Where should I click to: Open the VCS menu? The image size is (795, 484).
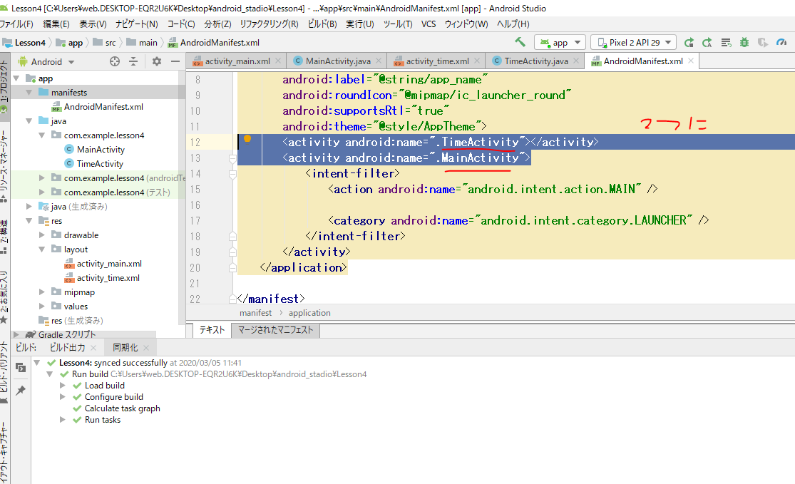pos(429,24)
